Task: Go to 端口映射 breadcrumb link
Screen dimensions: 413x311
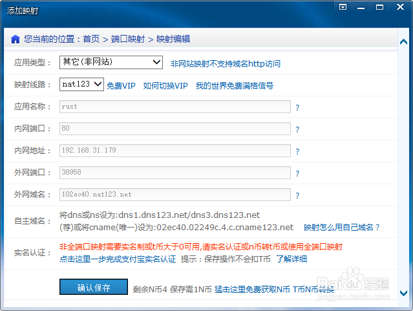Action: point(128,39)
